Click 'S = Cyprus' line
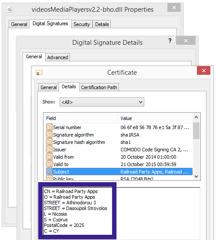The width and height of the screenshot is (216, 240). (56, 220)
